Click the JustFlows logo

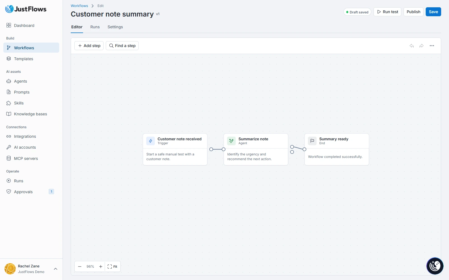point(26,9)
